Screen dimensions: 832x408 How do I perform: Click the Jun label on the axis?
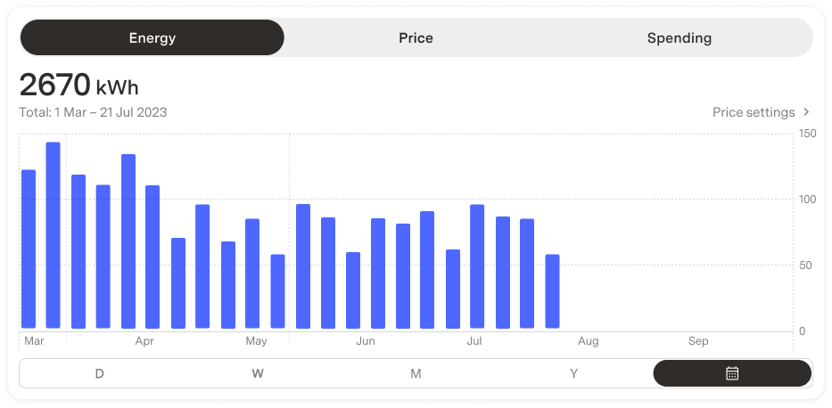coord(365,341)
